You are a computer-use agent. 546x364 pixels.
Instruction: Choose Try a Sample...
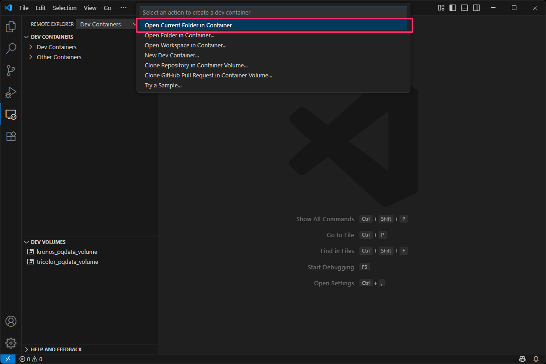(x=273, y=85)
